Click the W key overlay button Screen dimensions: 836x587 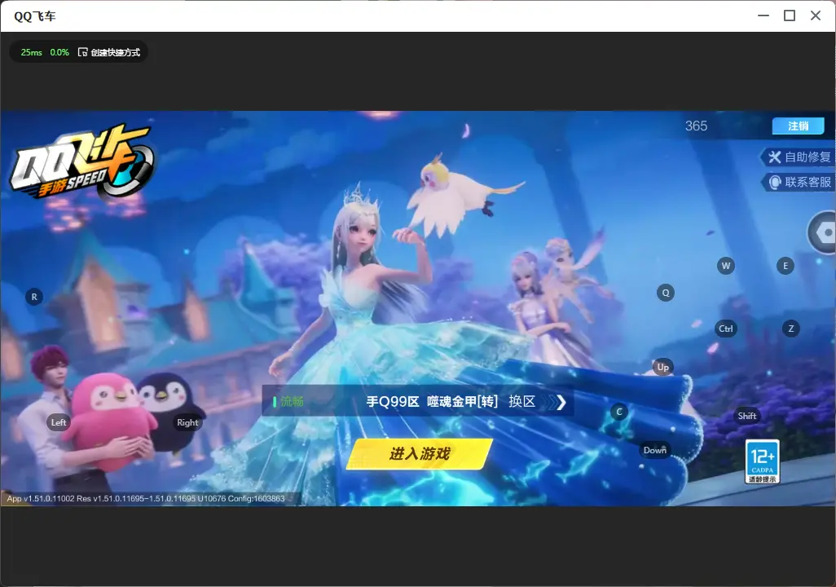tap(726, 266)
